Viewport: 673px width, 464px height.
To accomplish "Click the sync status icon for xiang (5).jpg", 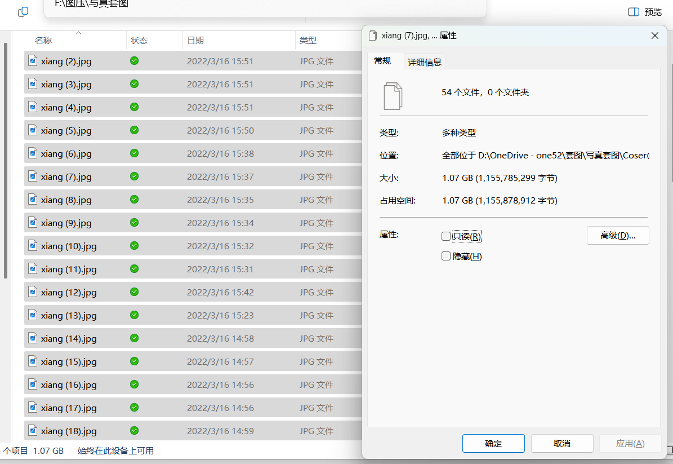I will click(x=134, y=130).
